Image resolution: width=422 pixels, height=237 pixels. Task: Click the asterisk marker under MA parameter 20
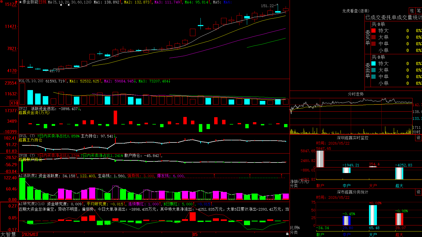[69, 5]
